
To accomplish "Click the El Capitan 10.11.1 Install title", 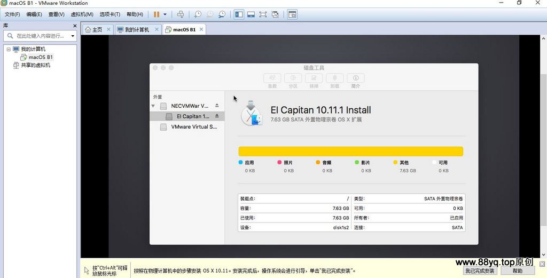I will 321,110.
